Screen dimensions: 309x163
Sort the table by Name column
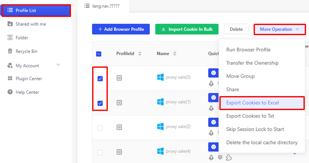175,53
